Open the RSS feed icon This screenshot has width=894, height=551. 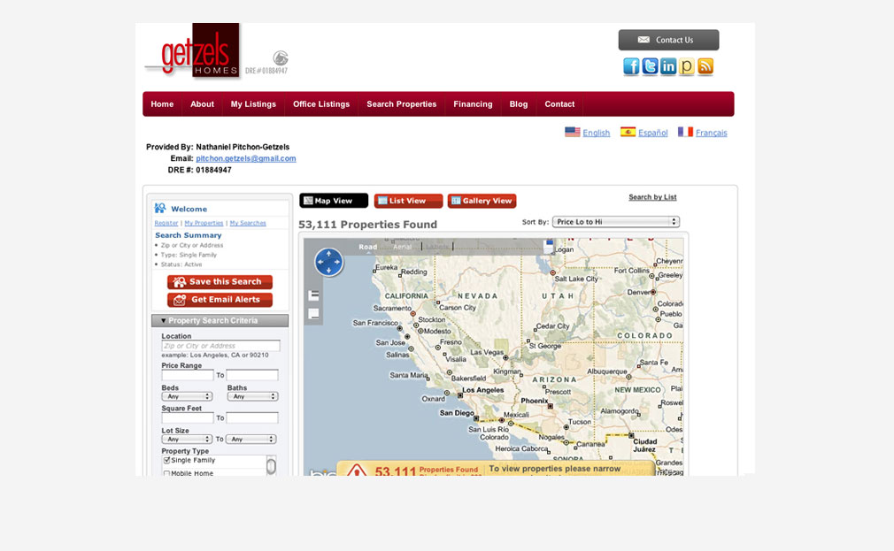[x=705, y=67]
